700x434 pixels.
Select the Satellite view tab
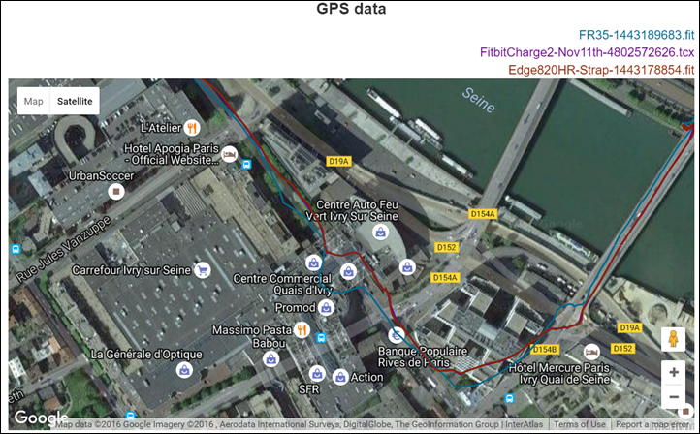click(x=75, y=101)
